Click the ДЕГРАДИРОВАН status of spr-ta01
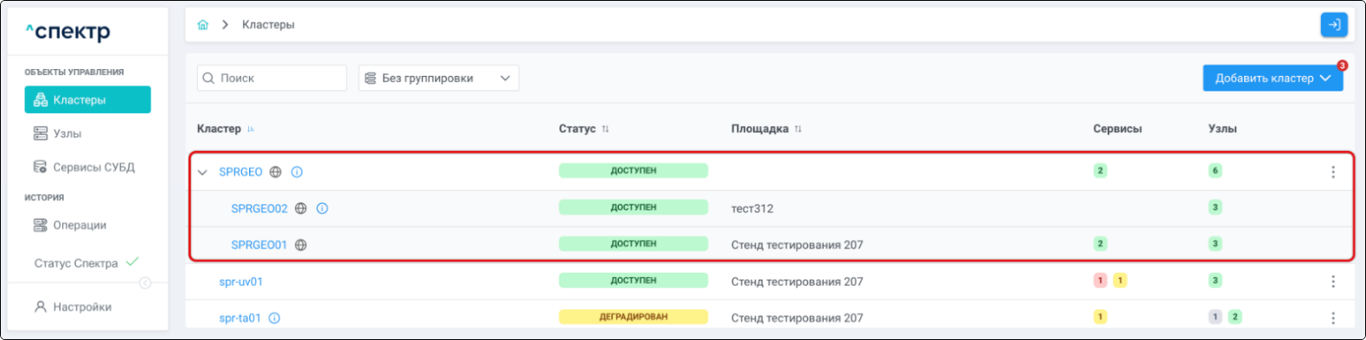 [x=633, y=317]
